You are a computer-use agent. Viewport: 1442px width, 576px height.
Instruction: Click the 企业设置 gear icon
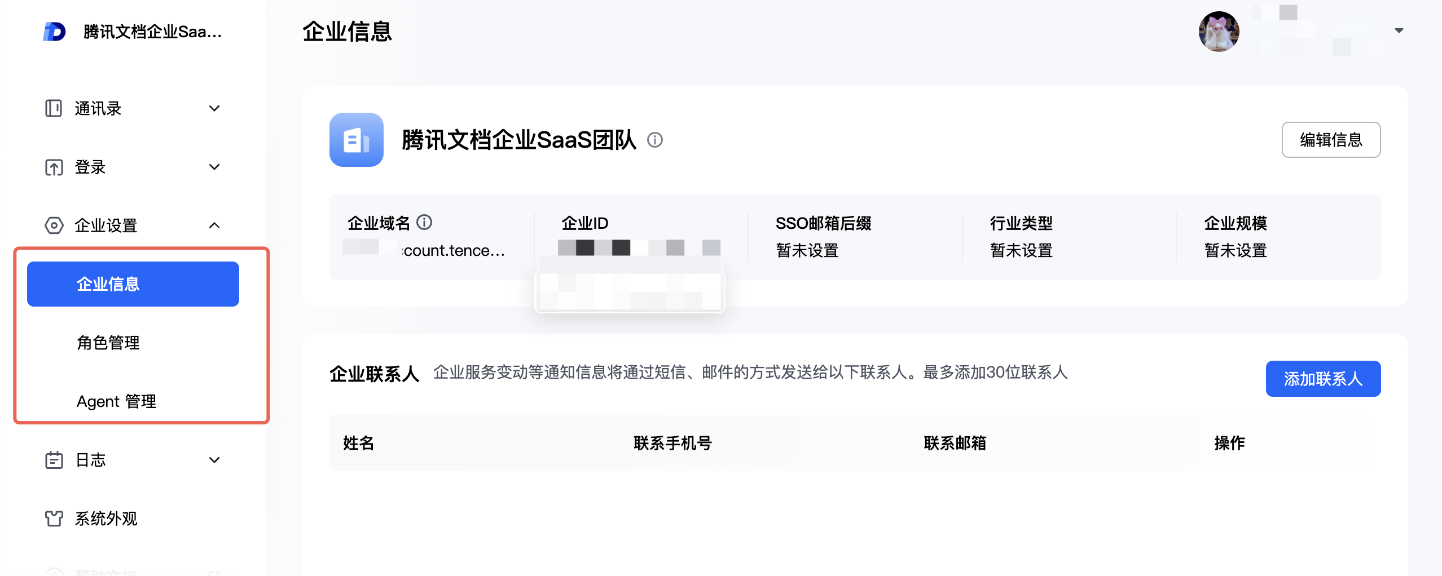54,225
